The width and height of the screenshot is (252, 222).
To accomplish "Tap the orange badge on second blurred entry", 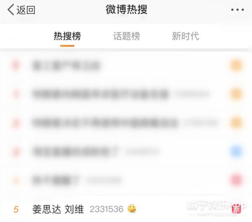I will coord(236,94).
